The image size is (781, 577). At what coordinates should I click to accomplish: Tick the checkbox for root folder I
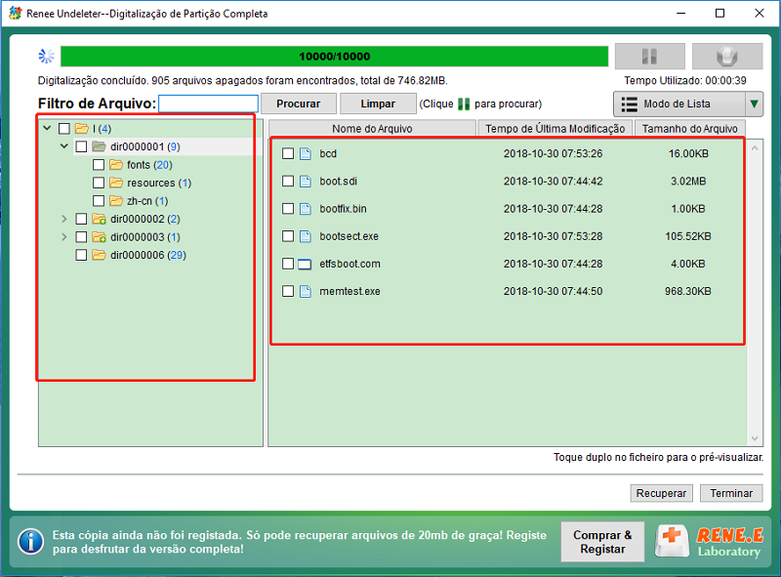(x=64, y=129)
